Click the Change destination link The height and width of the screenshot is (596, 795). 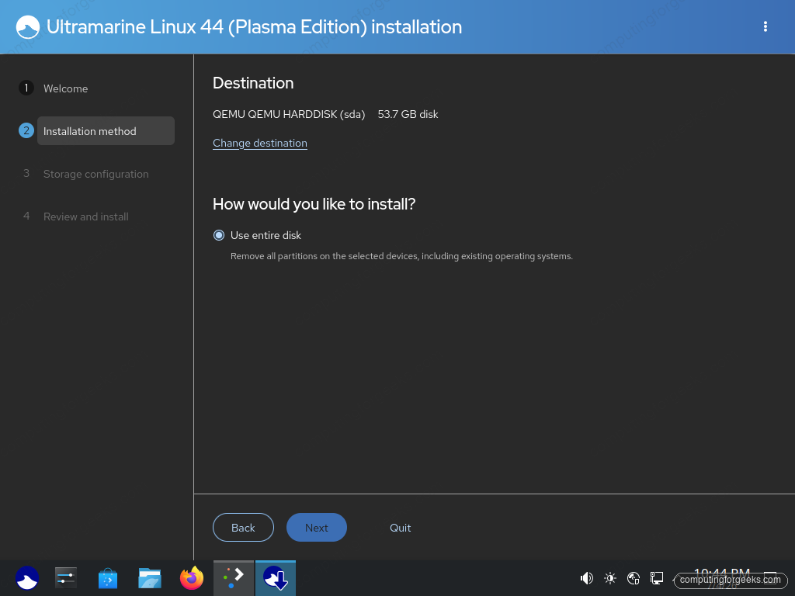[x=260, y=143]
